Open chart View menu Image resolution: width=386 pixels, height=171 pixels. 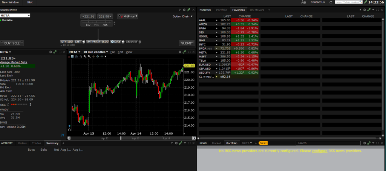pos(129,52)
